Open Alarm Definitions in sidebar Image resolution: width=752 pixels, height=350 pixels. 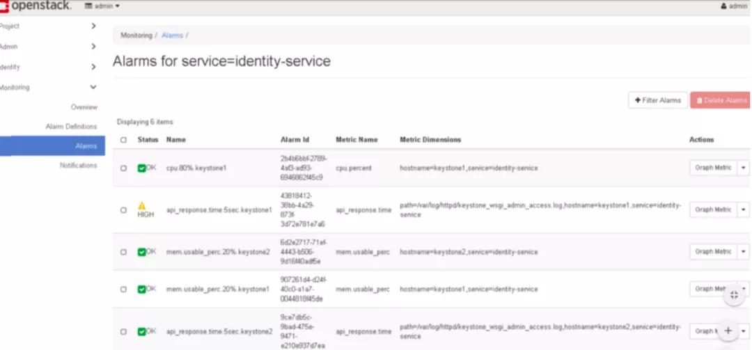click(72, 127)
